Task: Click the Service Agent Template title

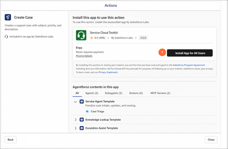Action: coord(100,102)
